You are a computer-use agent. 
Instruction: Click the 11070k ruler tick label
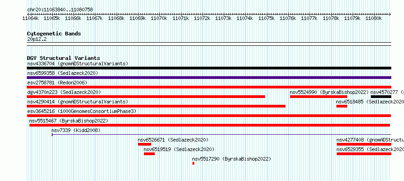click(x=159, y=18)
